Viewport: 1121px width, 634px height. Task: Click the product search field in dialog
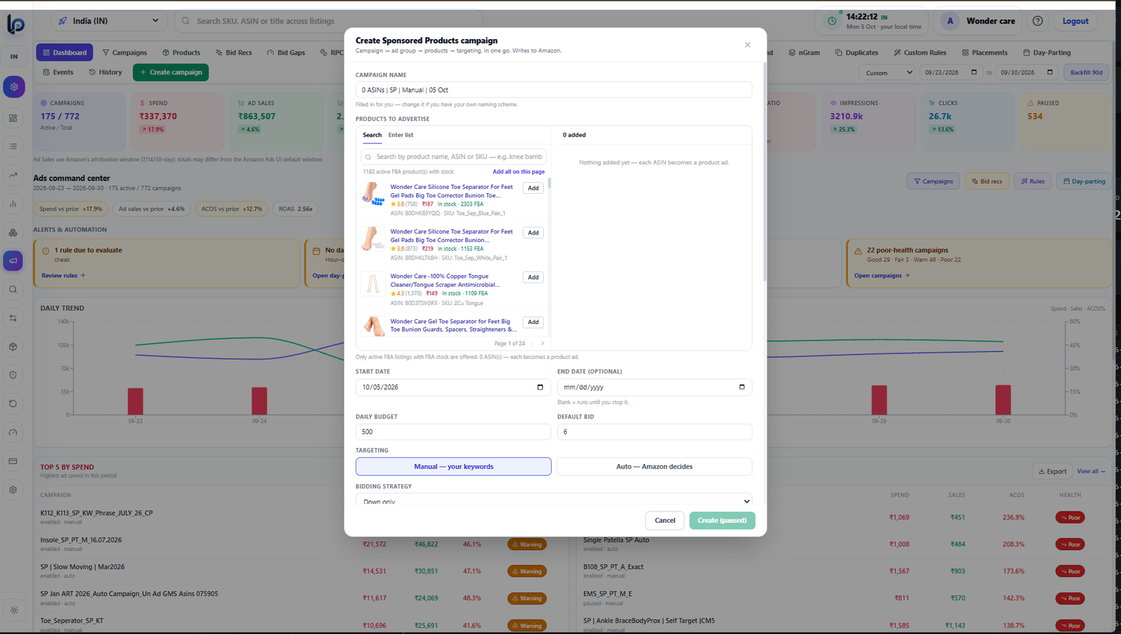pos(453,157)
